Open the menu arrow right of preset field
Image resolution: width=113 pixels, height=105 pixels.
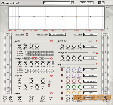(x=72, y=3)
